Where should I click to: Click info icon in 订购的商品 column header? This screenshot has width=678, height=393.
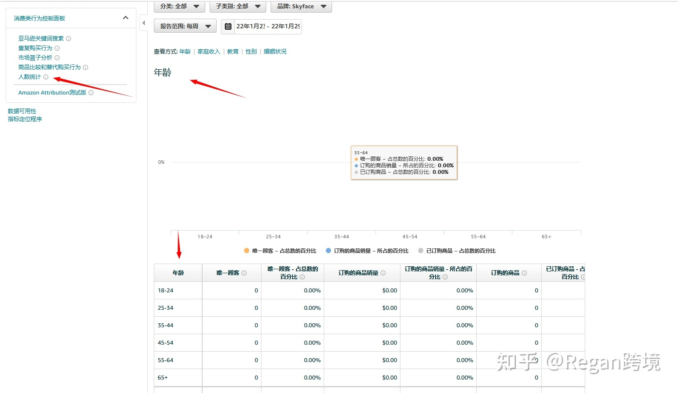click(x=524, y=273)
